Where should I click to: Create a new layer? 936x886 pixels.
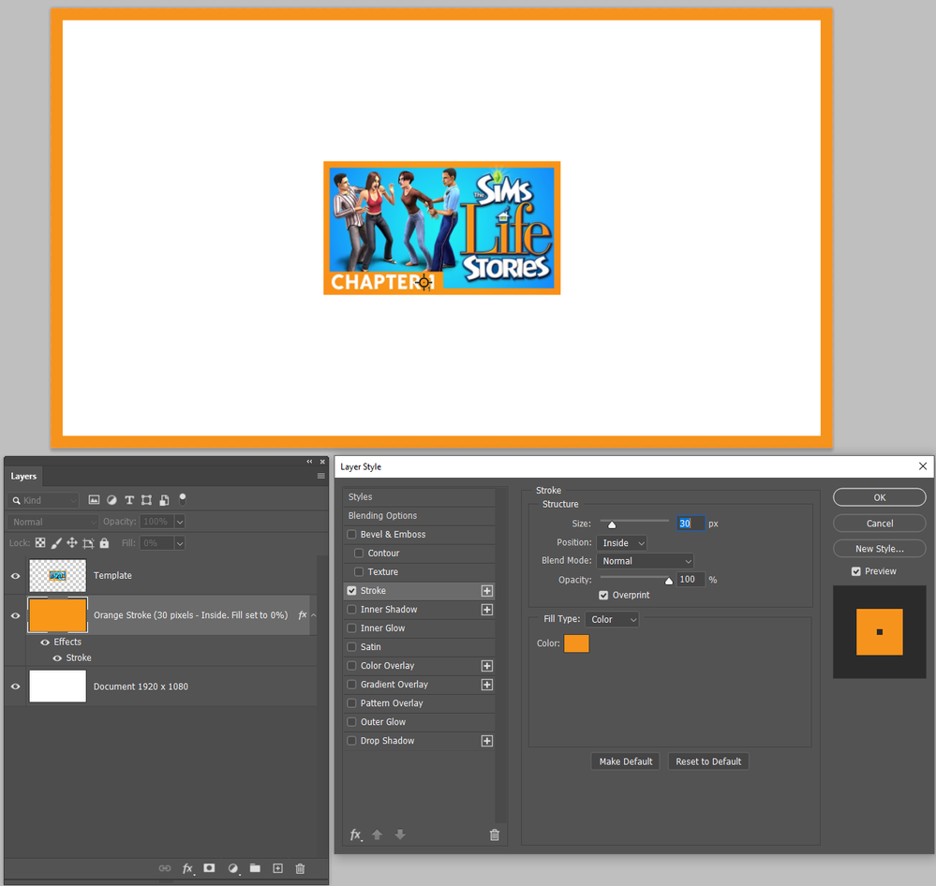(277, 868)
